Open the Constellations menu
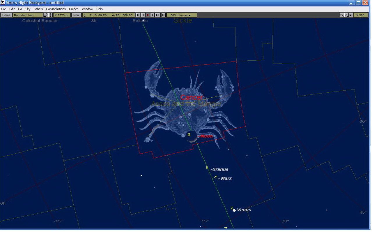The height and width of the screenshot is (232, 372). [56, 9]
